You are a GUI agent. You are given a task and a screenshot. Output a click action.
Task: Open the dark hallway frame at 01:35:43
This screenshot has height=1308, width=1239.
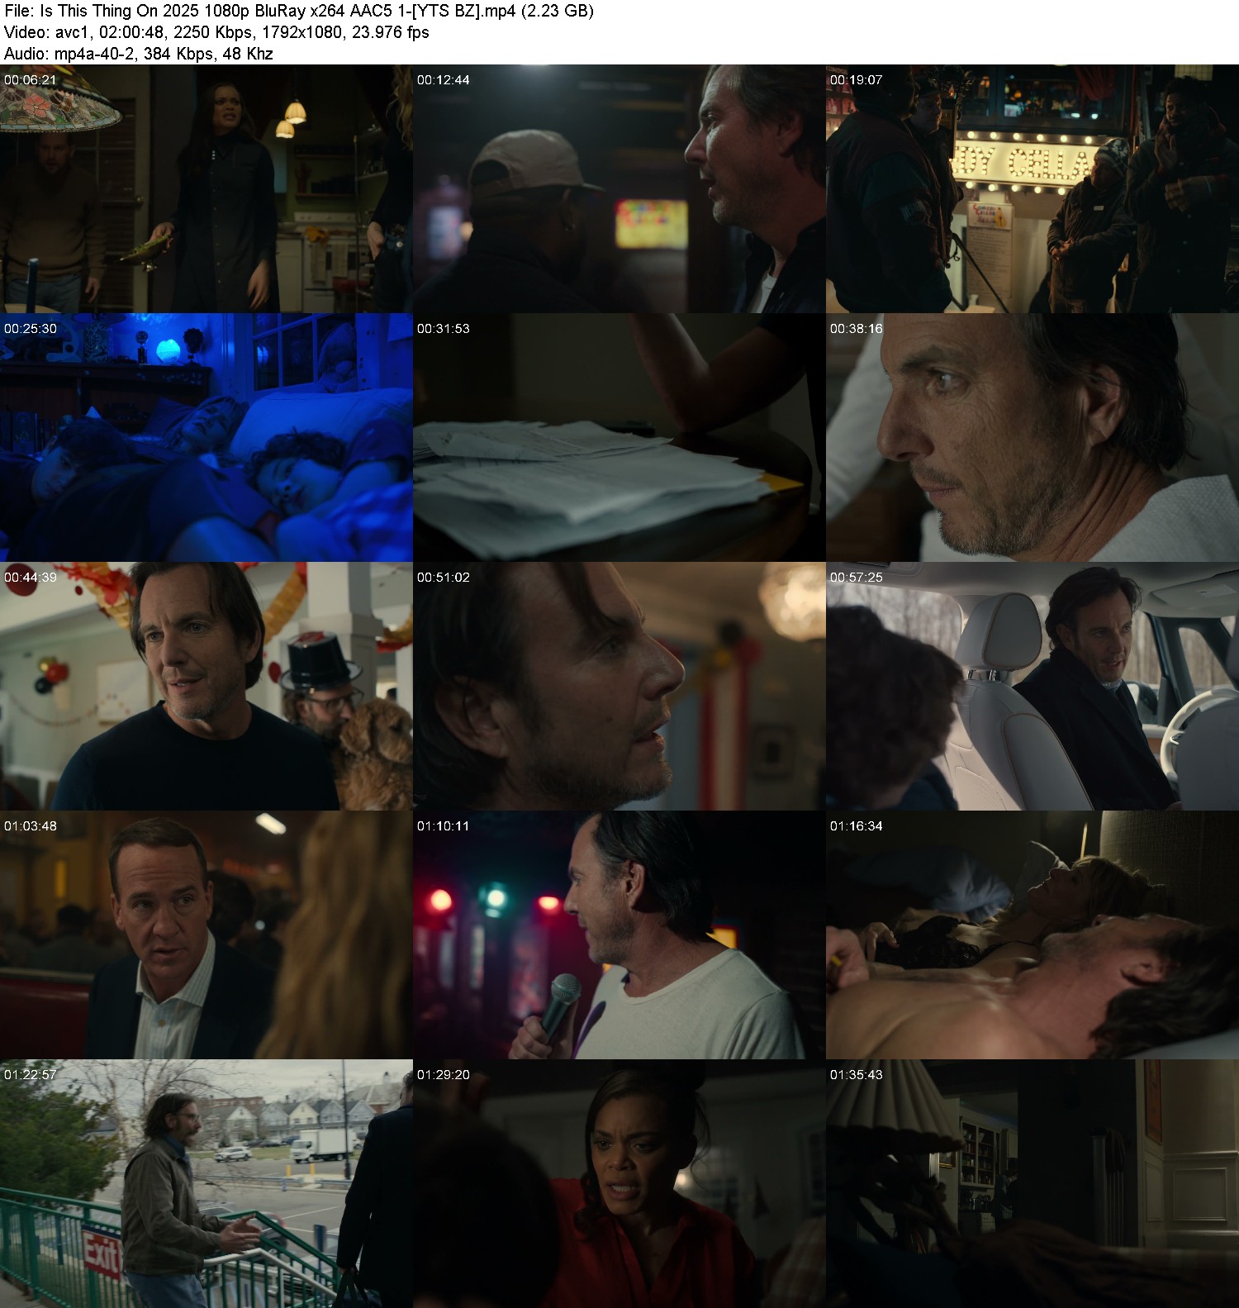1032,1184
